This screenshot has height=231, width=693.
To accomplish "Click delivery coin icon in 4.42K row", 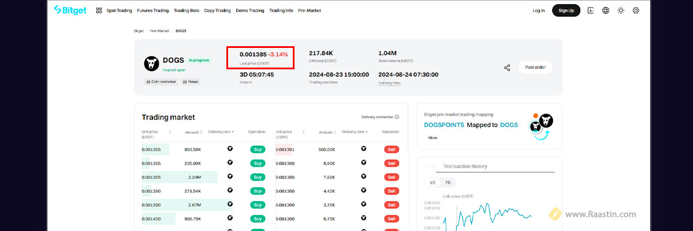I will point(364,191).
